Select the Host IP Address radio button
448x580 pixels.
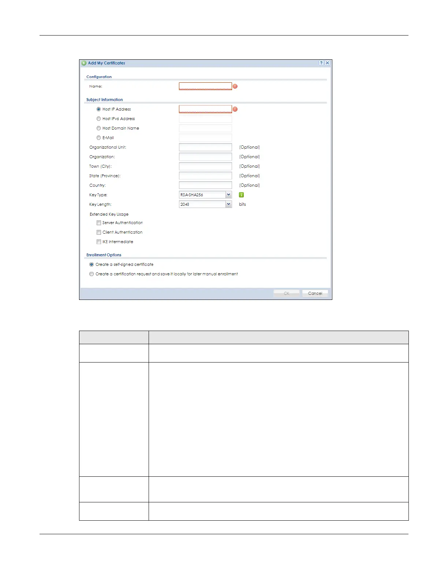coord(99,109)
